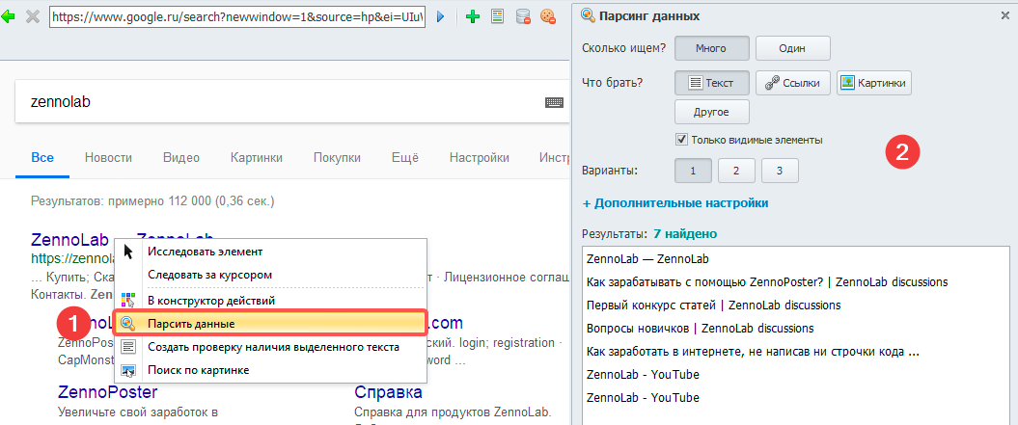Choose Поиск по картинке menu entry
Screen dimensions: 1018x425
[270, 370]
